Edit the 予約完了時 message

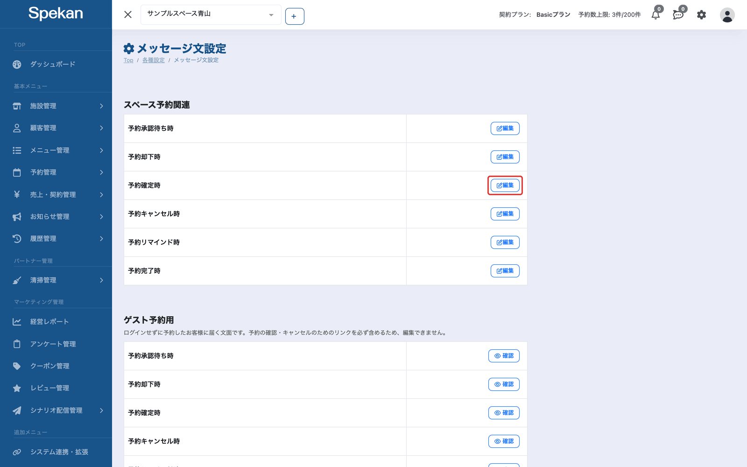click(505, 271)
